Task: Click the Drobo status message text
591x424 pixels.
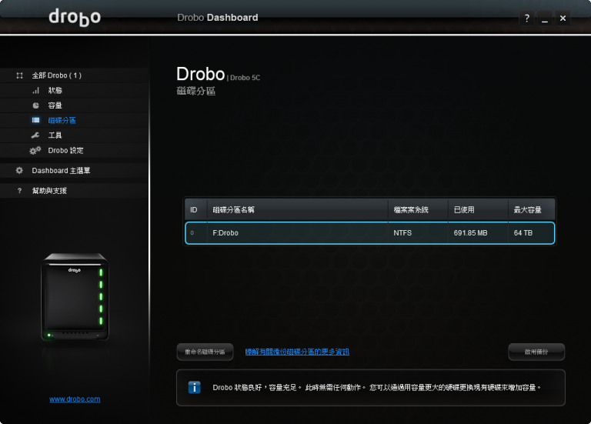Action: pyautogui.click(x=377, y=387)
